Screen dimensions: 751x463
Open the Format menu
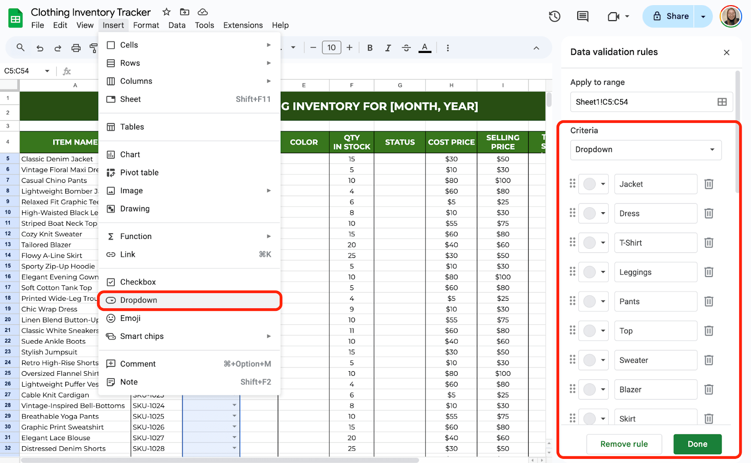coord(146,25)
